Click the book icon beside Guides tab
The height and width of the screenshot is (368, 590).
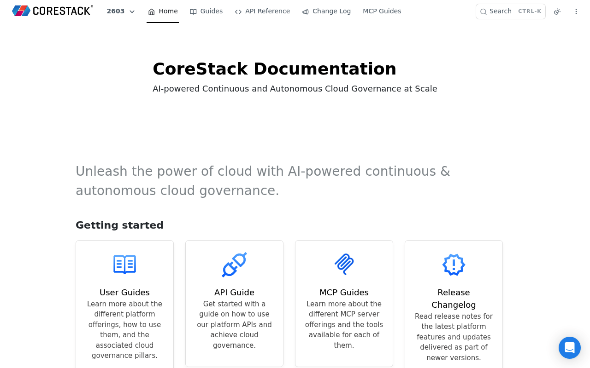(x=194, y=11)
